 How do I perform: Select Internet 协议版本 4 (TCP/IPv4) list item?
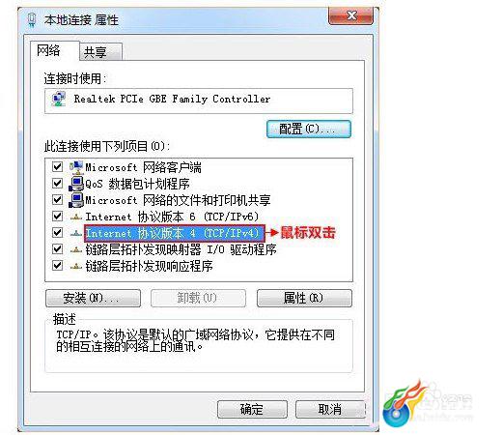click(174, 233)
